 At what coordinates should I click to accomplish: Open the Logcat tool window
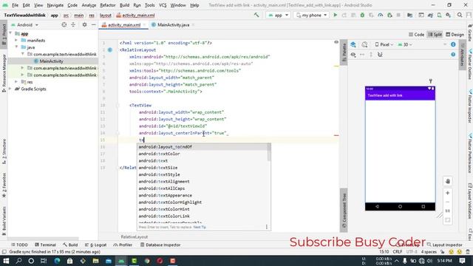click(x=95, y=245)
